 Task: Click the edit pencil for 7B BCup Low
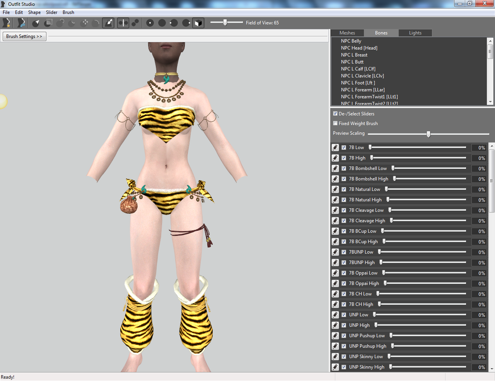point(335,231)
